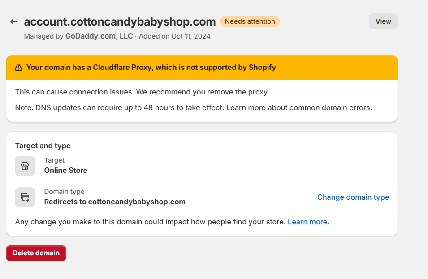Open the Change domain type link

pos(353,197)
